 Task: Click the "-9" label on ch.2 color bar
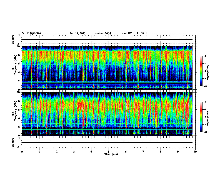coord(205,124)
